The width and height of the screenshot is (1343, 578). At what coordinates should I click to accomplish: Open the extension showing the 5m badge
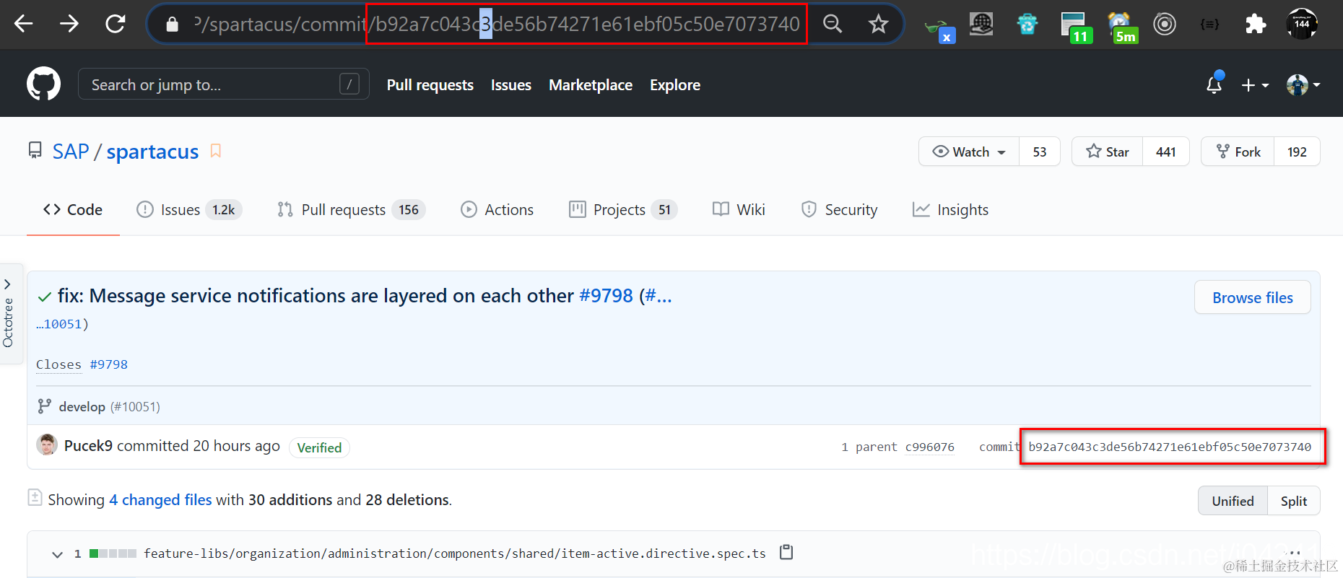coord(1122,27)
